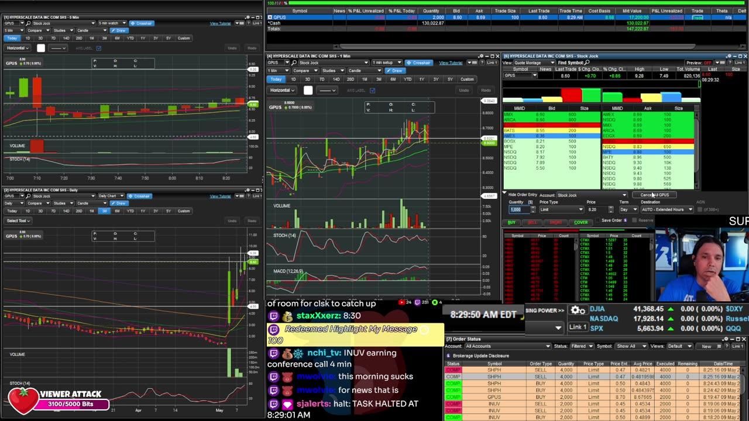Toggle quantity dollar [$] mode
The width and height of the screenshot is (749, 421).
click(x=530, y=202)
